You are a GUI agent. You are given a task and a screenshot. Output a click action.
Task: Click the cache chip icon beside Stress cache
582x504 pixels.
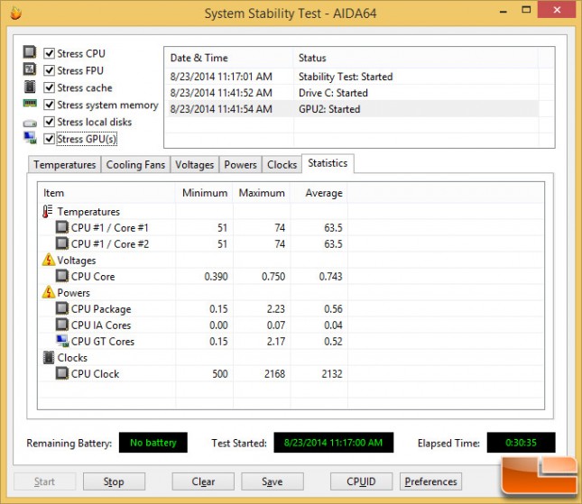point(30,87)
